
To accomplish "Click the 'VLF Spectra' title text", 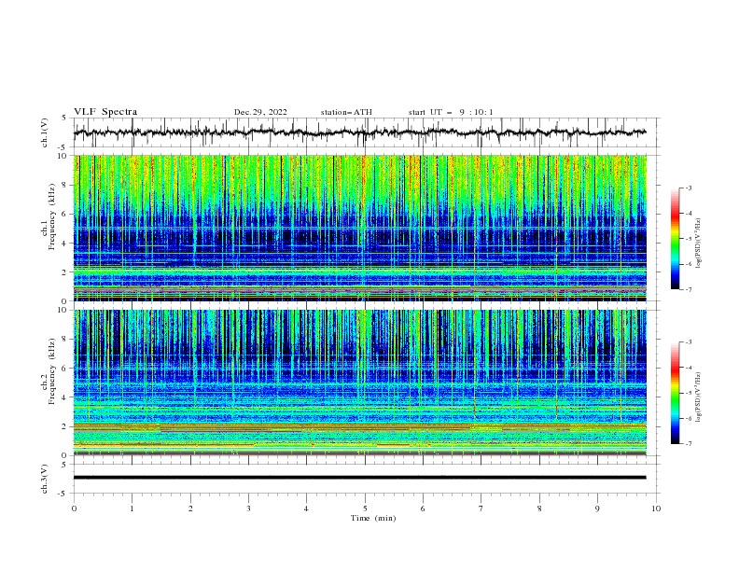I will pos(105,112).
